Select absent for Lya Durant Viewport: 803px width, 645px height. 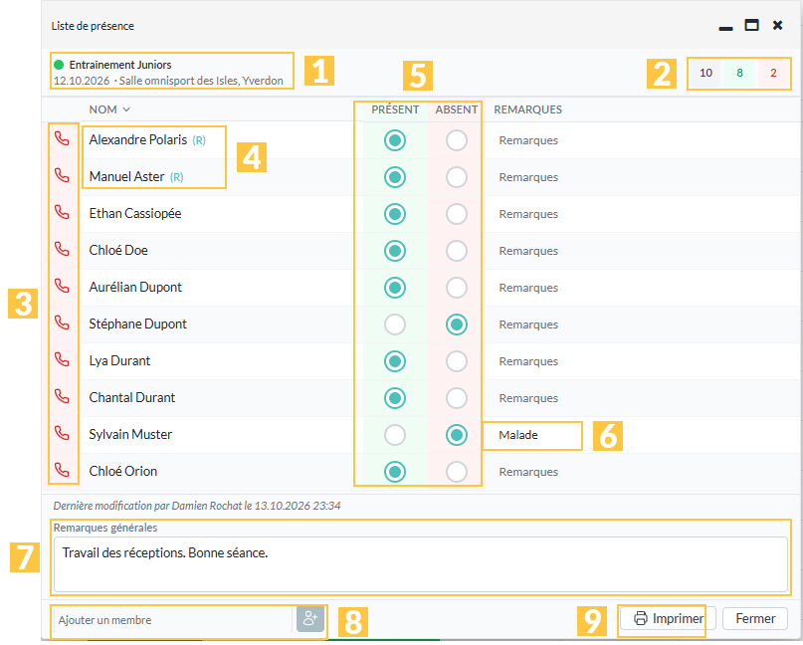coord(457,361)
